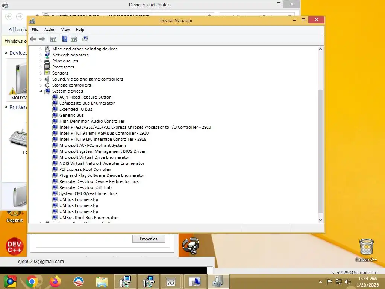Select High Definition Audio Controller
This screenshot has width=385, height=289.
tap(92, 121)
